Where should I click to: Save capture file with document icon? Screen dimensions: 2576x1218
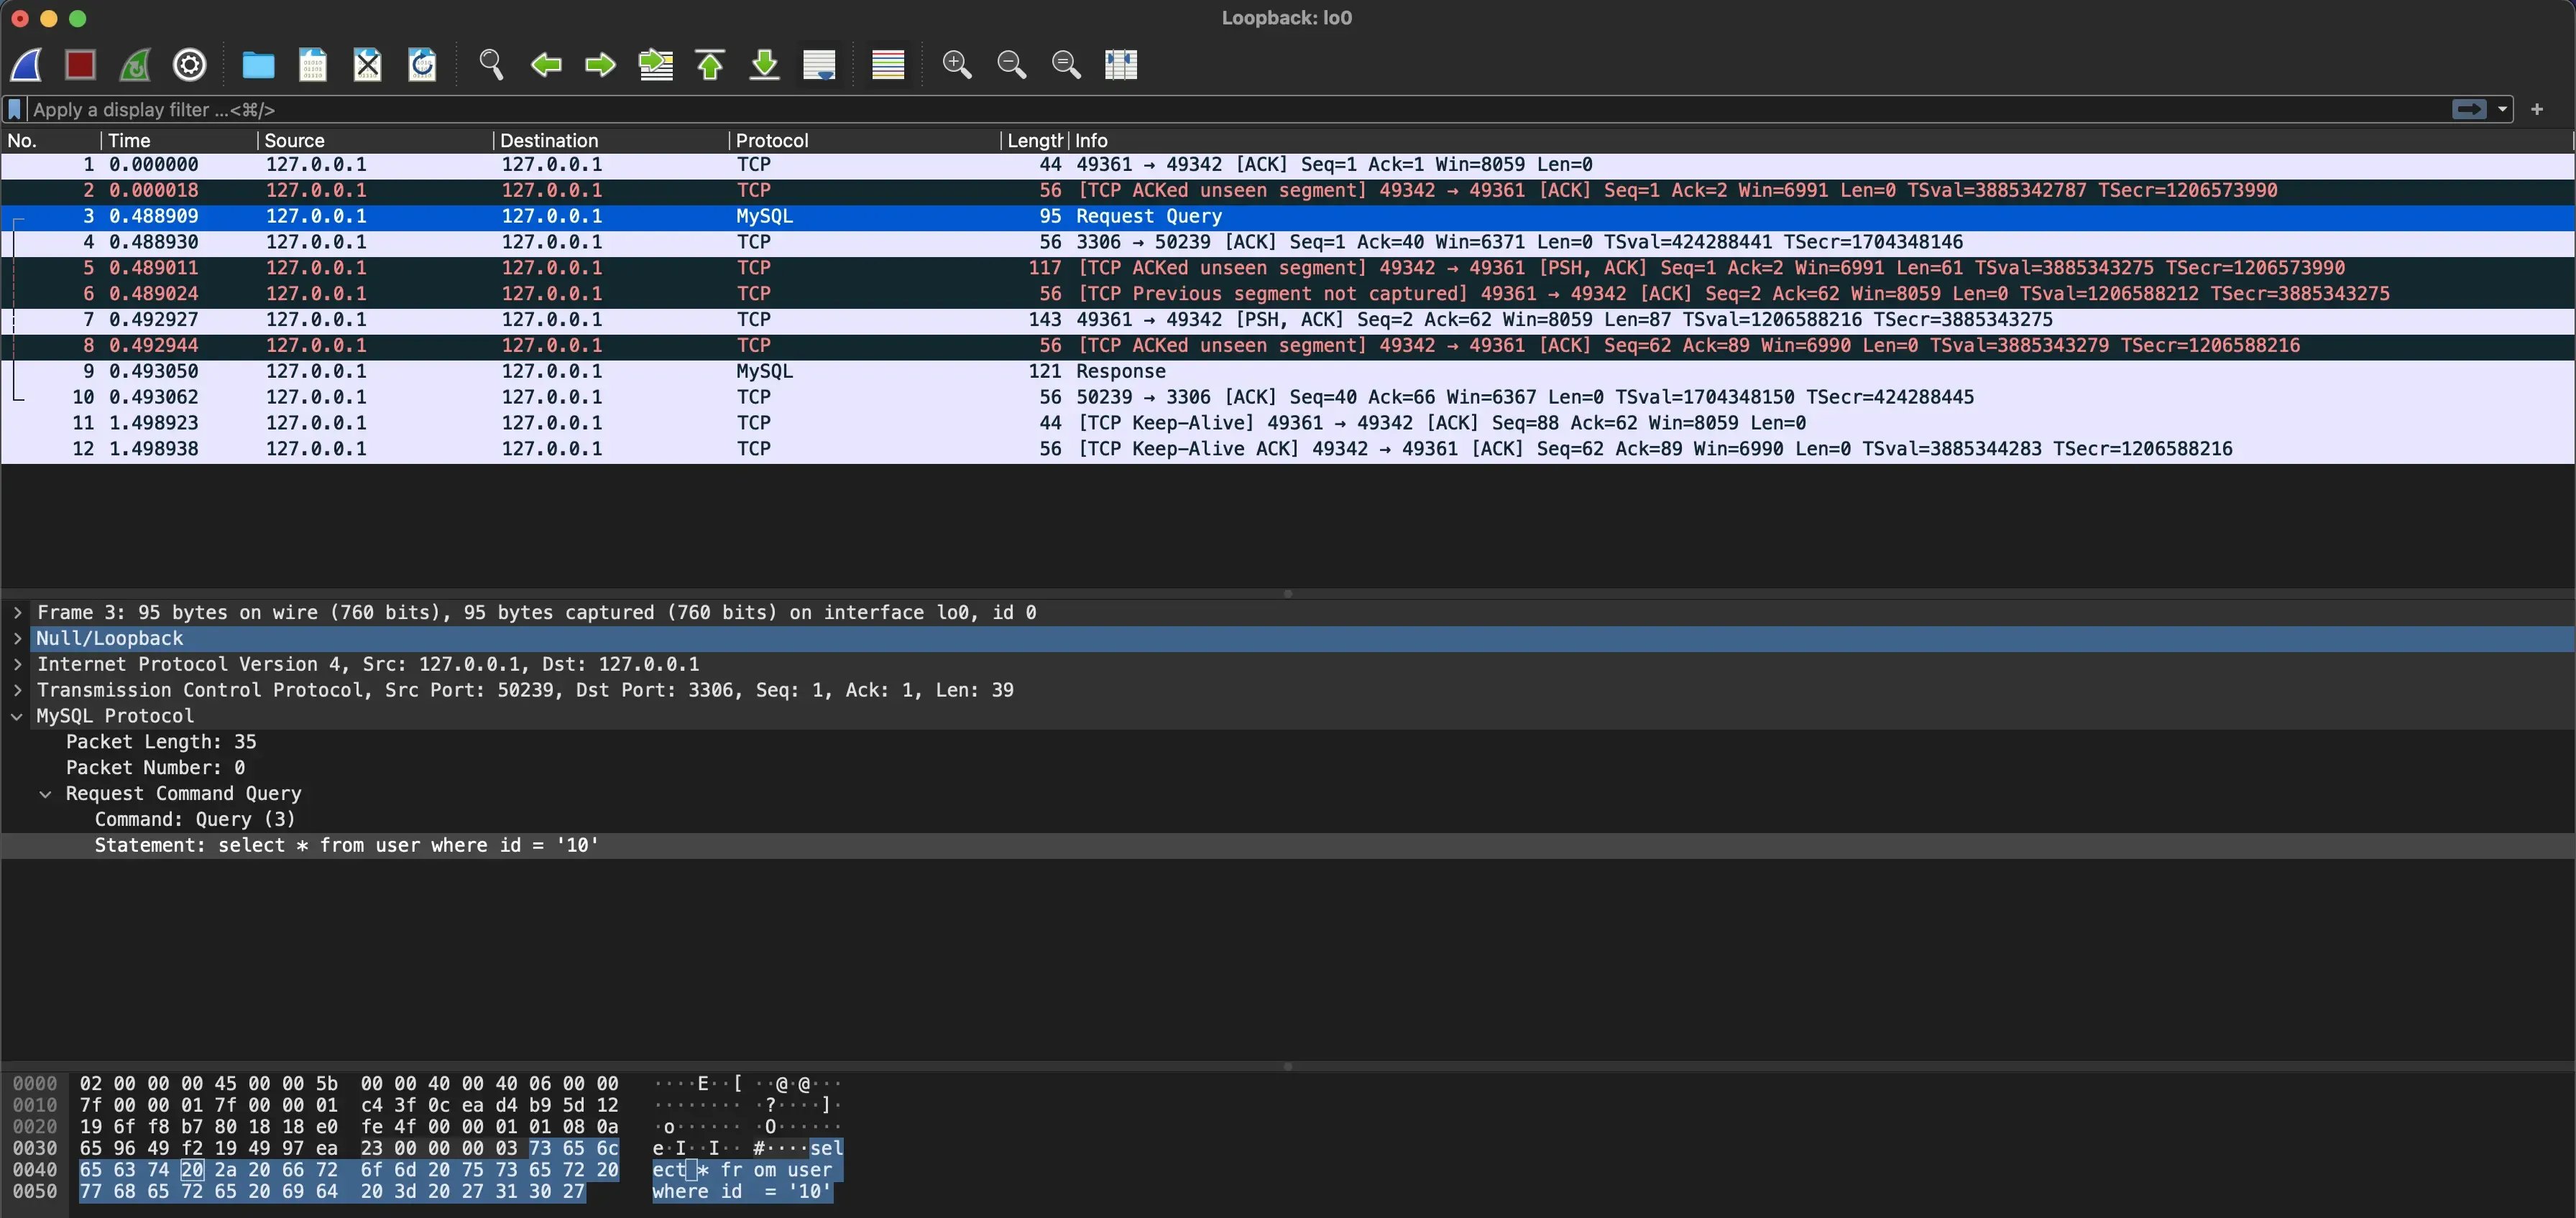click(313, 65)
